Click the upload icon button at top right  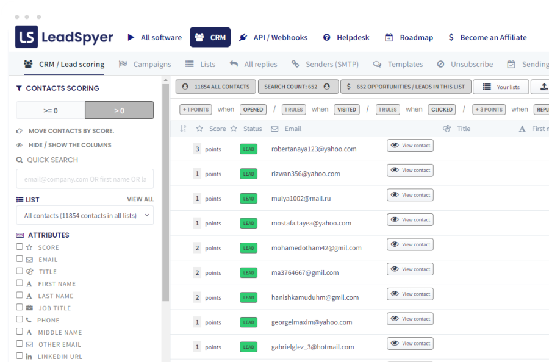point(544,87)
